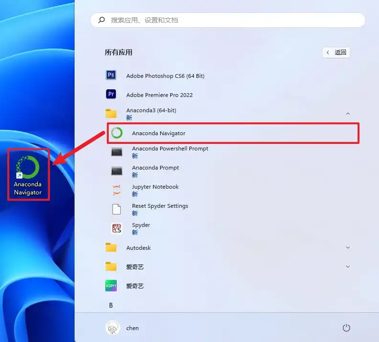
Task: Click the Anaconda Navigator green ring icon in list
Action: 117,133
